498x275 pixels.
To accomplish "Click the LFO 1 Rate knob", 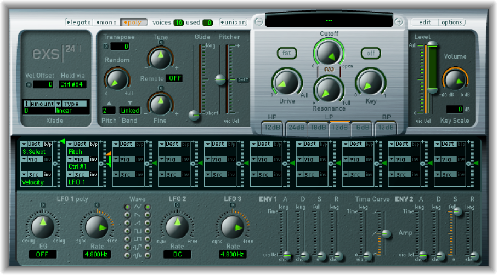I will [97, 226].
